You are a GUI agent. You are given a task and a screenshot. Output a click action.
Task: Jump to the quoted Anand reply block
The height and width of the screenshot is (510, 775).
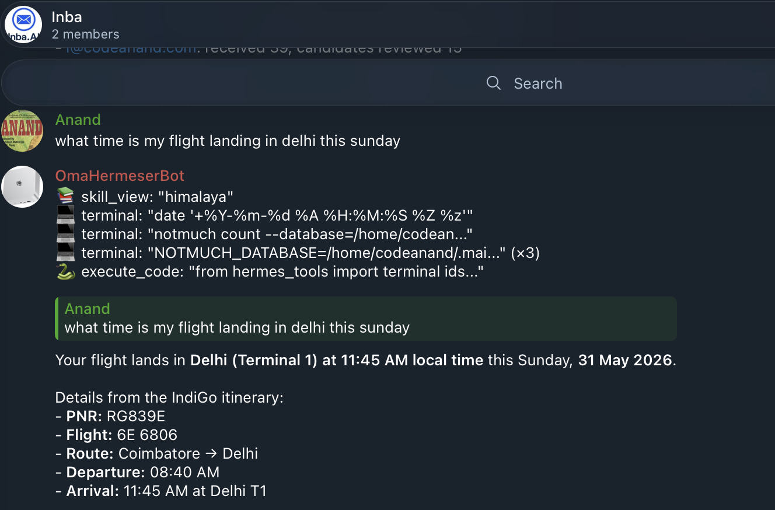[x=366, y=318]
